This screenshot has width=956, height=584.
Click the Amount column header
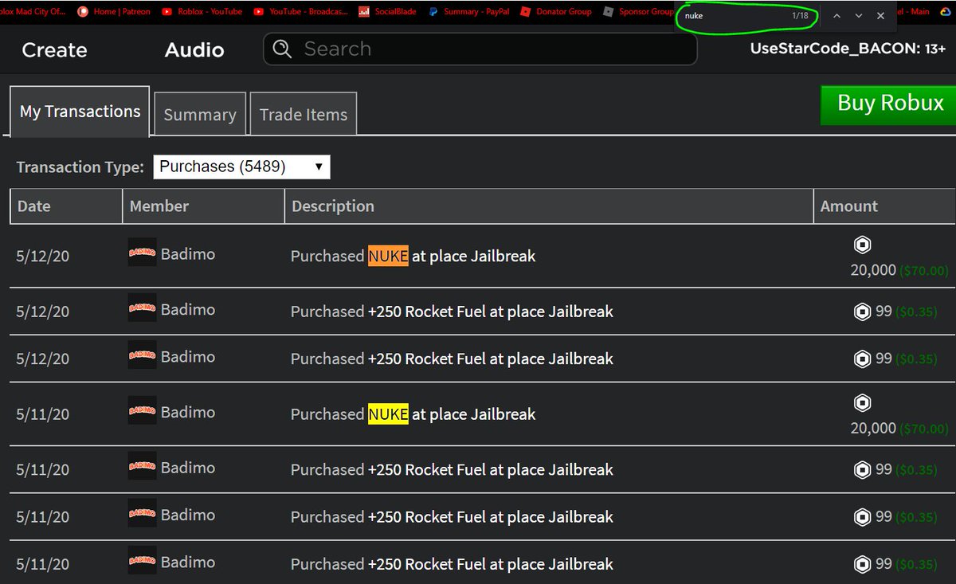[884, 206]
